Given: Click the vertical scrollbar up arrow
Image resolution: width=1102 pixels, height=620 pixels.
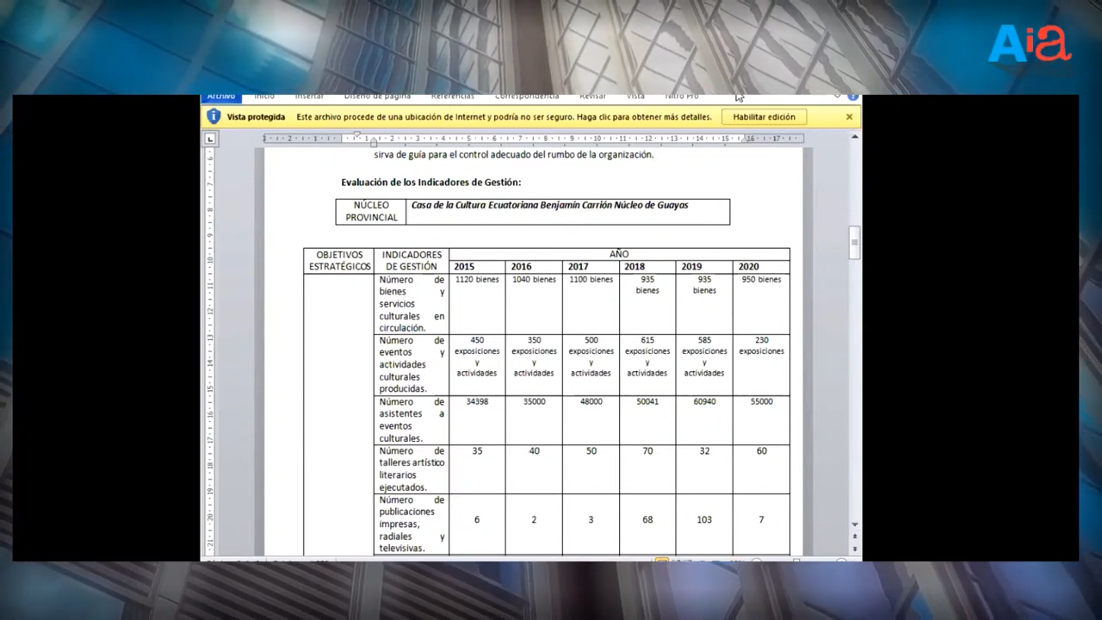Looking at the screenshot, I should 854,137.
